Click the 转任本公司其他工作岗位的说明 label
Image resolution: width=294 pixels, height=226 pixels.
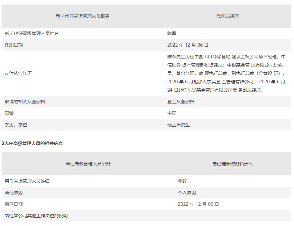click(x=36, y=216)
